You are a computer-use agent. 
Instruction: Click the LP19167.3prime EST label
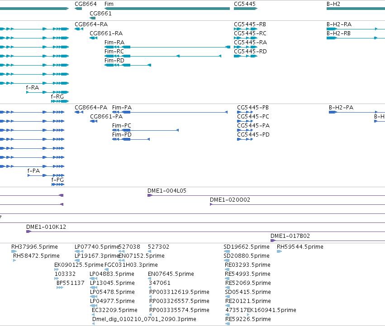coord(97,256)
